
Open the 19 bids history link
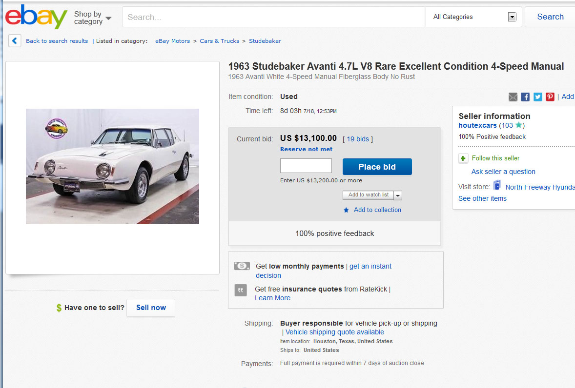tap(358, 139)
